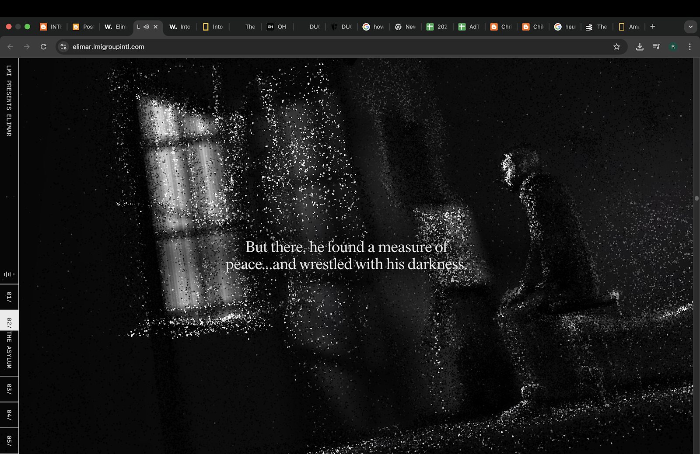Switch to the Chri Blogger tab
The height and width of the screenshot is (454, 700).
click(x=501, y=27)
